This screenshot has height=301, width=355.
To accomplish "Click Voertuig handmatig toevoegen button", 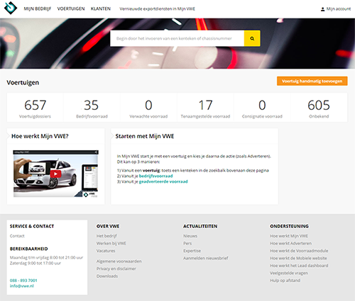I will pos(312,81).
